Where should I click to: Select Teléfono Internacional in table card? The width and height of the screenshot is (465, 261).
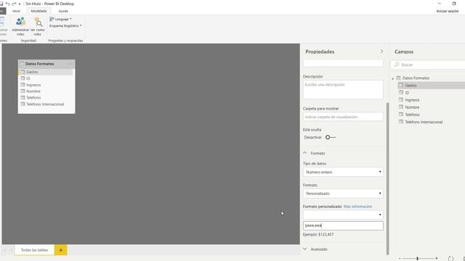[45, 104]
